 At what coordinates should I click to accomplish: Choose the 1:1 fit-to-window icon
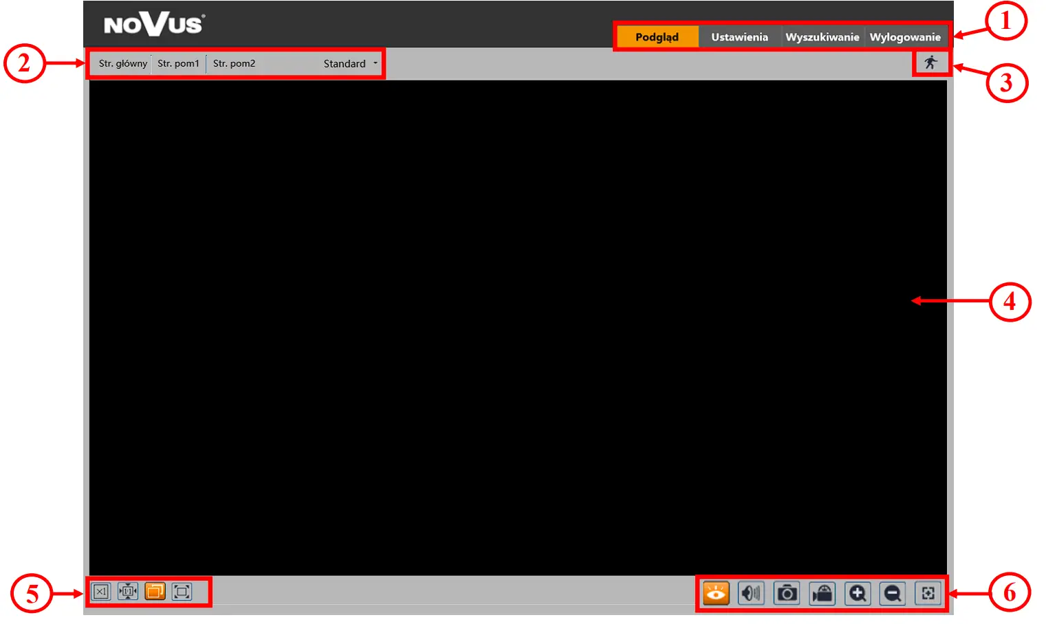pos(128,592)
